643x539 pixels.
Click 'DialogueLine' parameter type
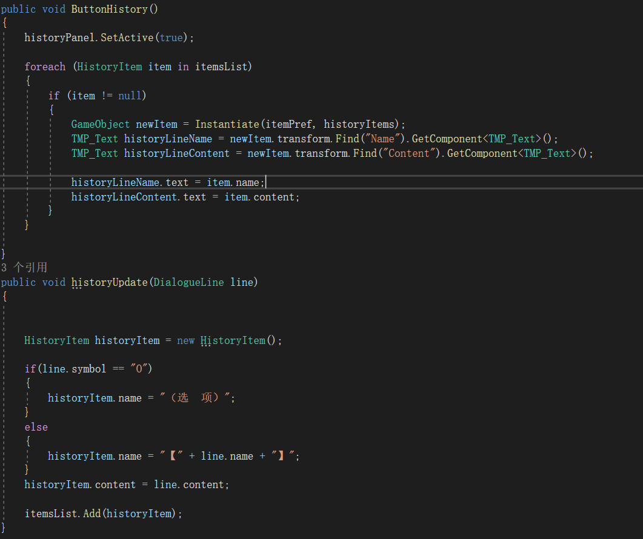[188, 282]
